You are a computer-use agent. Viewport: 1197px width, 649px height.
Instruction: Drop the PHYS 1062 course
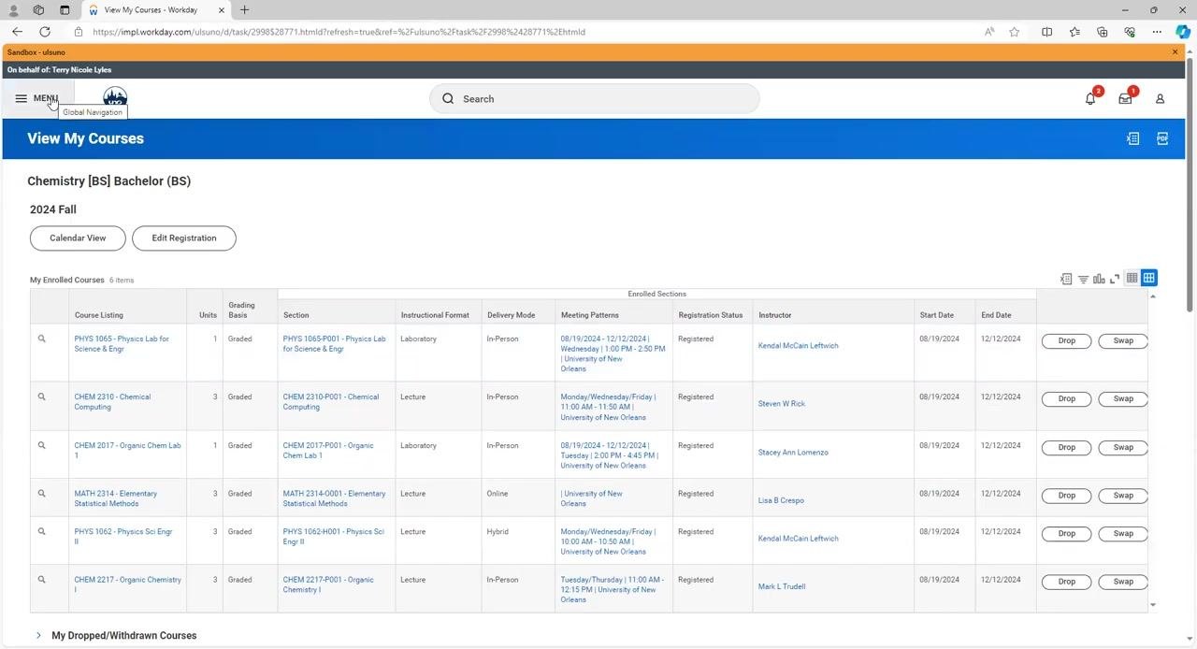[1067, 533]
